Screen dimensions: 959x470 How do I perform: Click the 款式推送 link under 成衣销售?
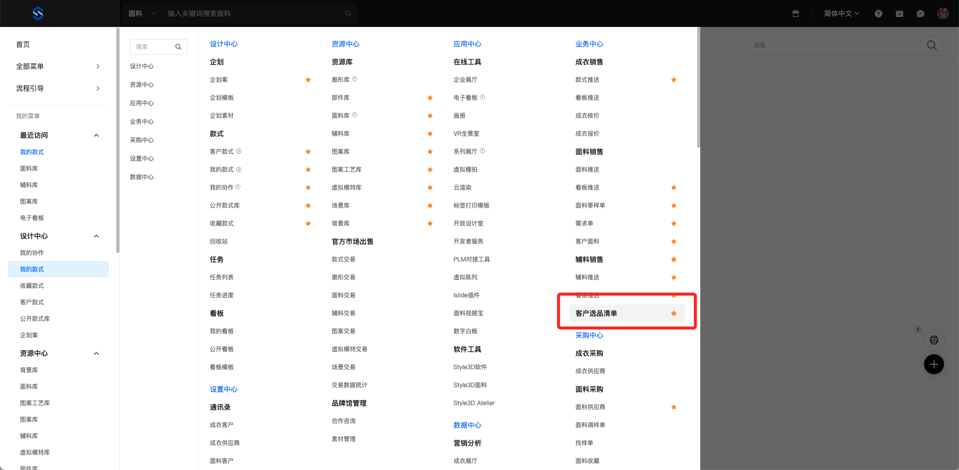(x=587, y=80)
